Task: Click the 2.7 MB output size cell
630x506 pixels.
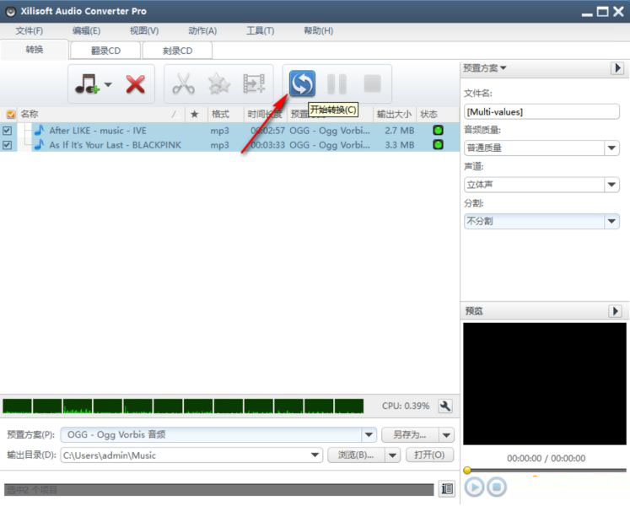Action: point(400,131)
